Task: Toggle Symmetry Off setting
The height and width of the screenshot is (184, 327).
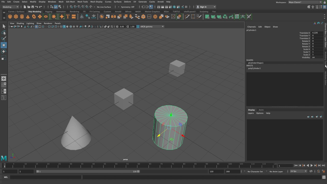Action: point(127,7)
